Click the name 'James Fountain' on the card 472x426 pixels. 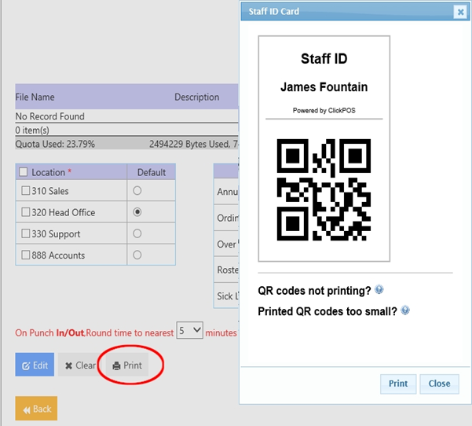(x=324, y=87)
